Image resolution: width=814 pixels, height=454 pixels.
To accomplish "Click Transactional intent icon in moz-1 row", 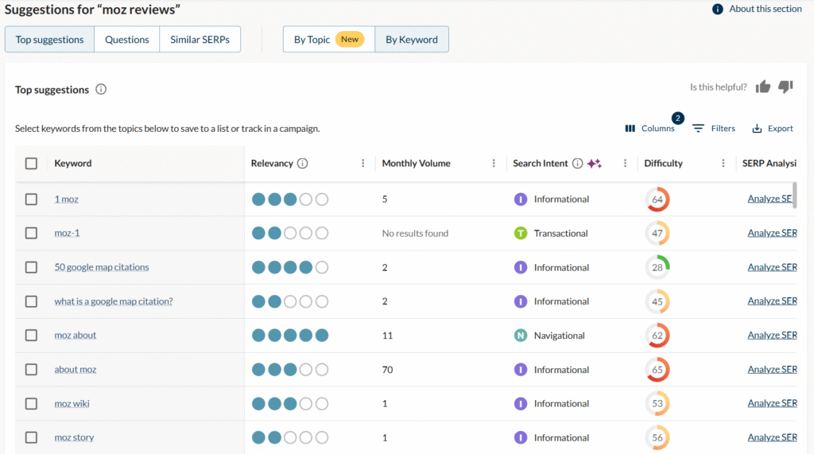I will tap(520, 233).
